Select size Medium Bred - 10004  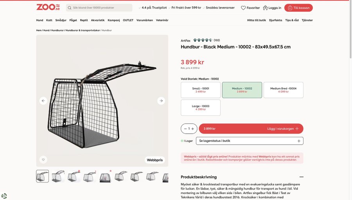tap(283, 90)
